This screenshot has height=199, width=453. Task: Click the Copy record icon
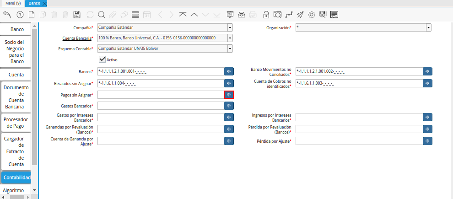(43, 15)
